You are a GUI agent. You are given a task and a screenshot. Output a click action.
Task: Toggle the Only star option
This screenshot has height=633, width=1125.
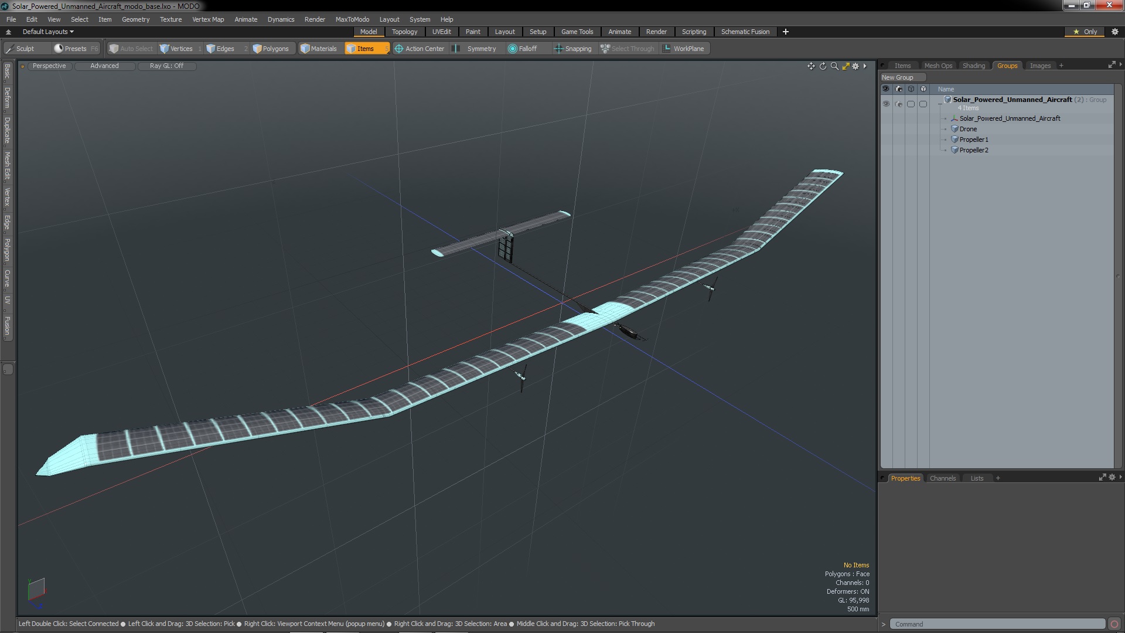pos(1085,32)
